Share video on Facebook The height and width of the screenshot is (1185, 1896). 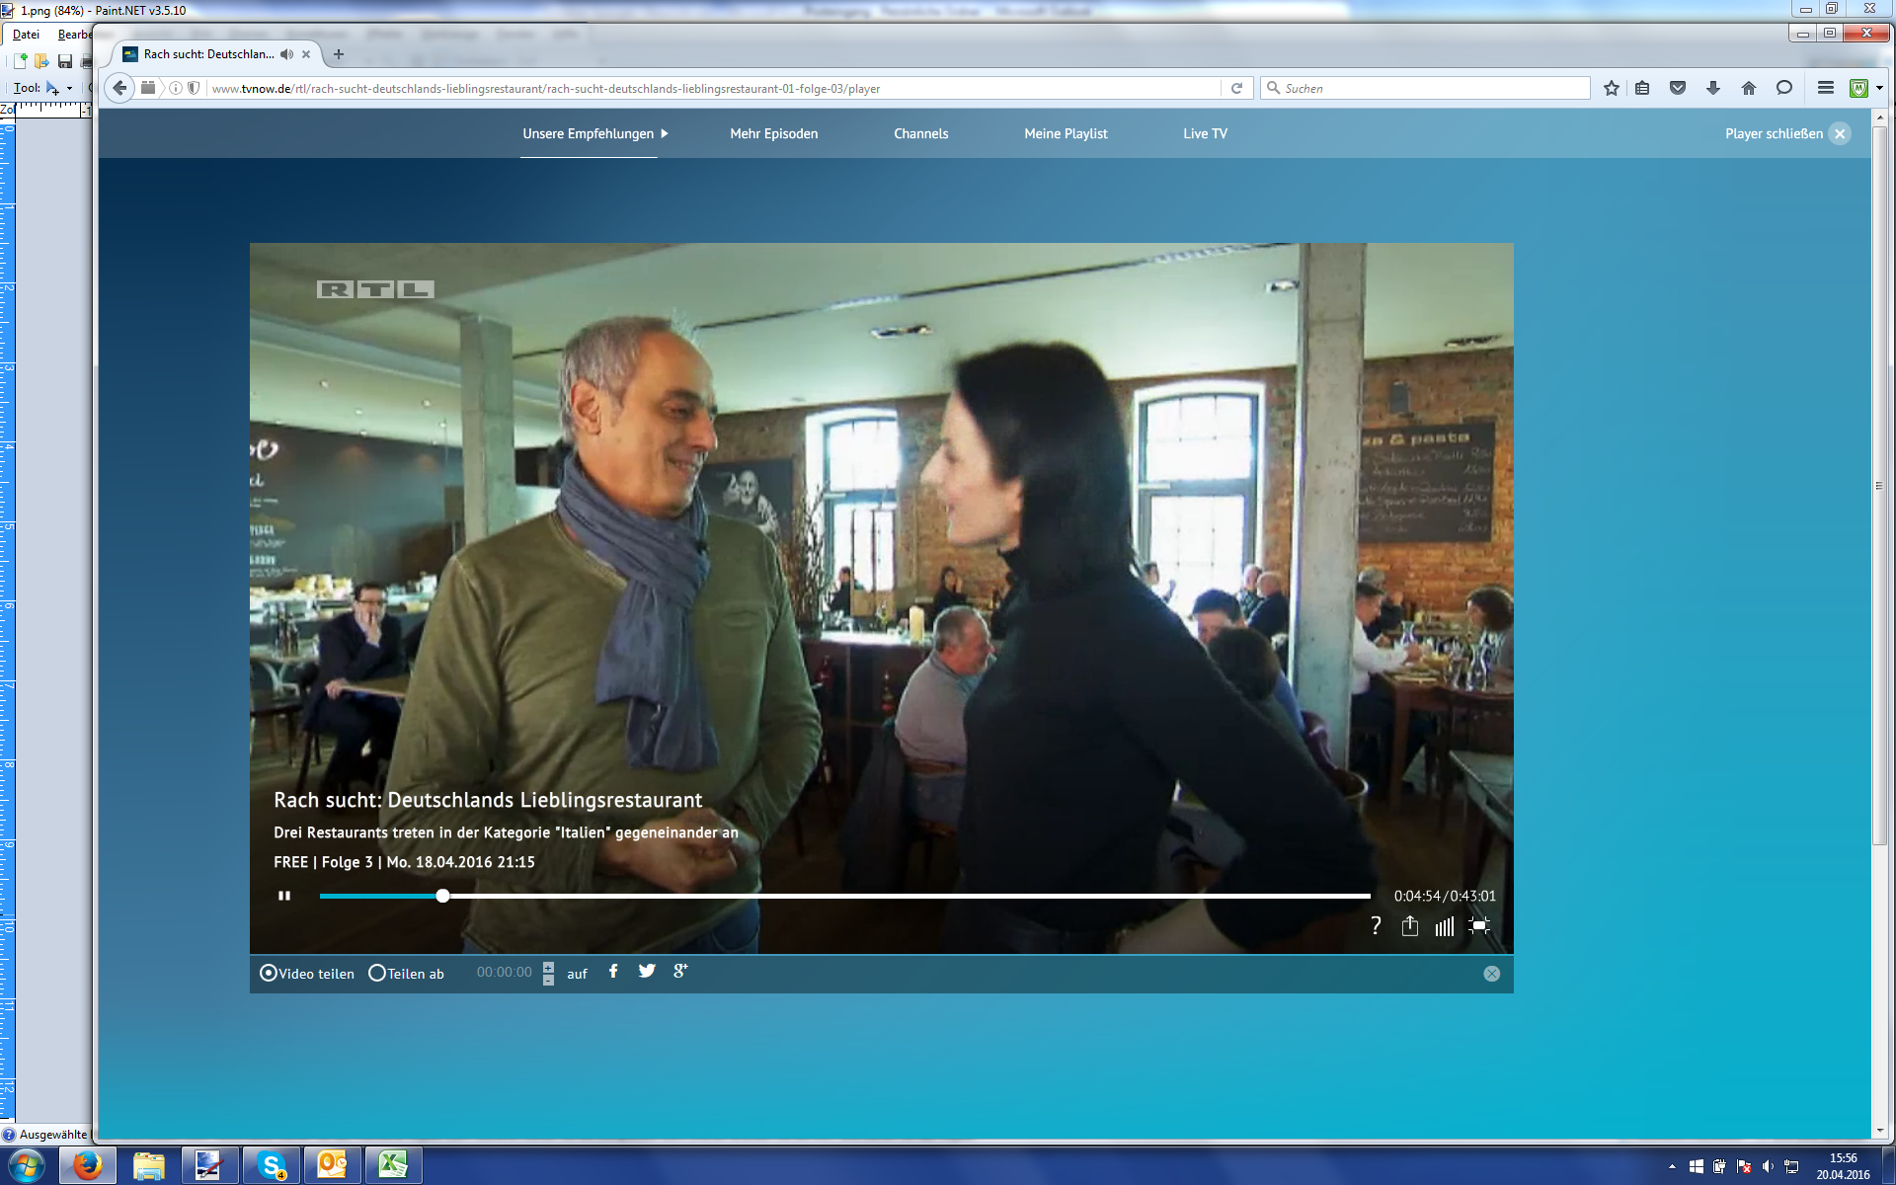[x=613, y=972]
